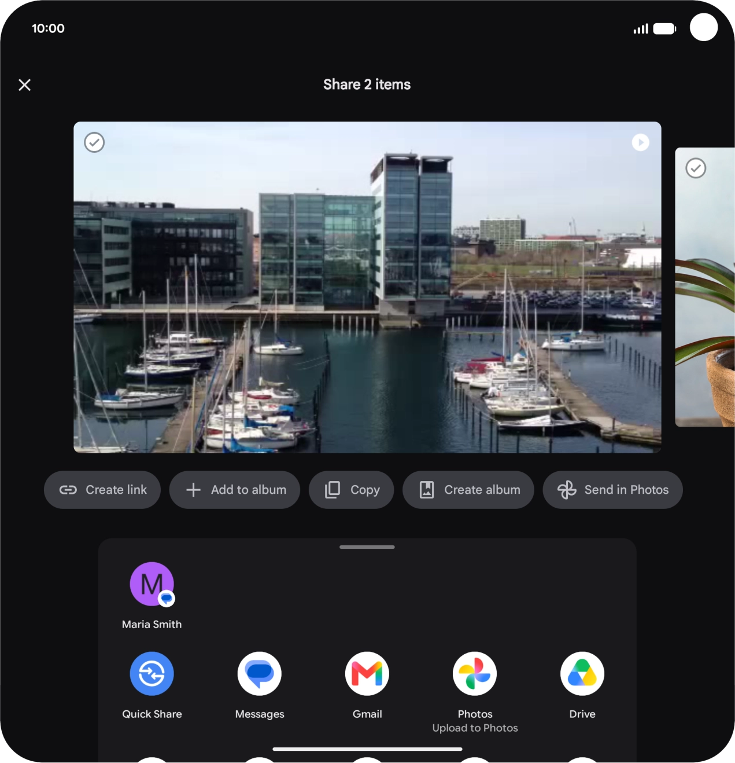The height and width of the screenshot is (763, 735).
Task: Tap the white profile circle
Action: click(704, 27)
